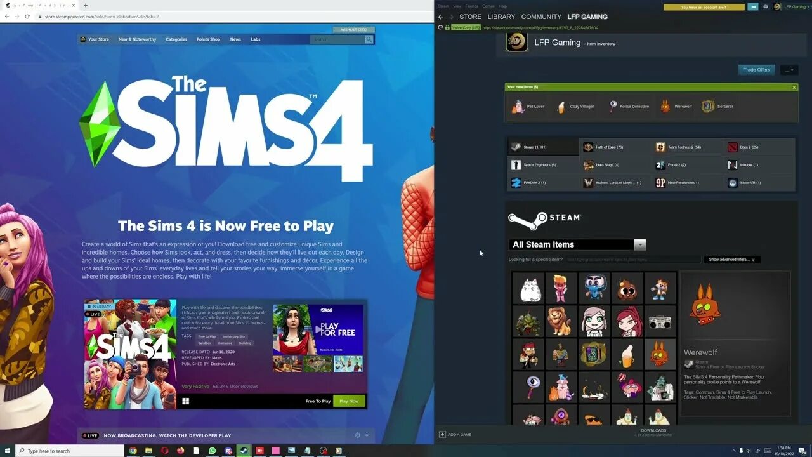The width and height of the screenshot is (812, 457).
Task: Select the white cat sticker item
Action: click(528, 289)
